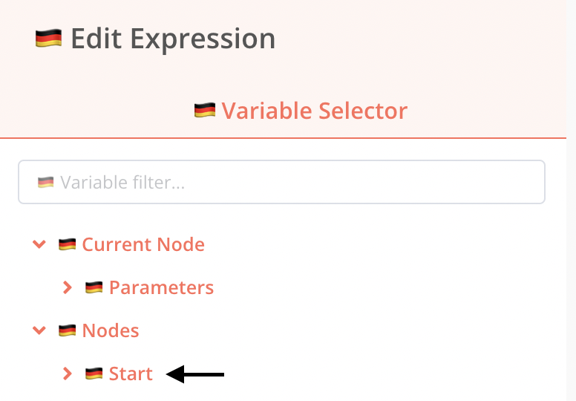Click the flag icon beside Parameters
Screen dimensions: 576x401
[x=94, y=287]
